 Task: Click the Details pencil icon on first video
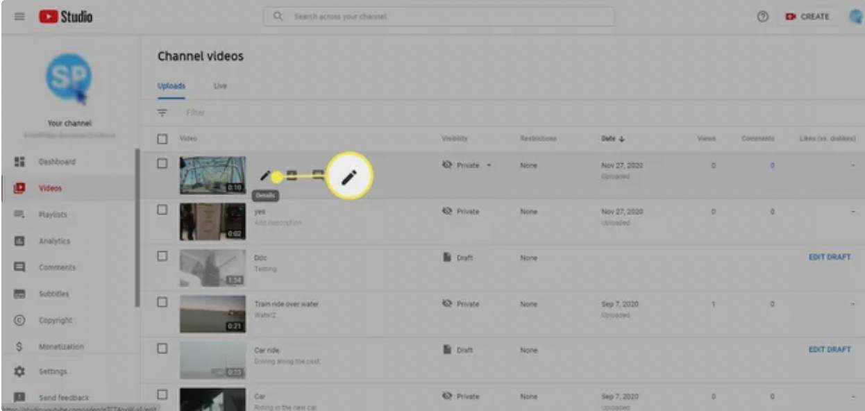[264, 176]
